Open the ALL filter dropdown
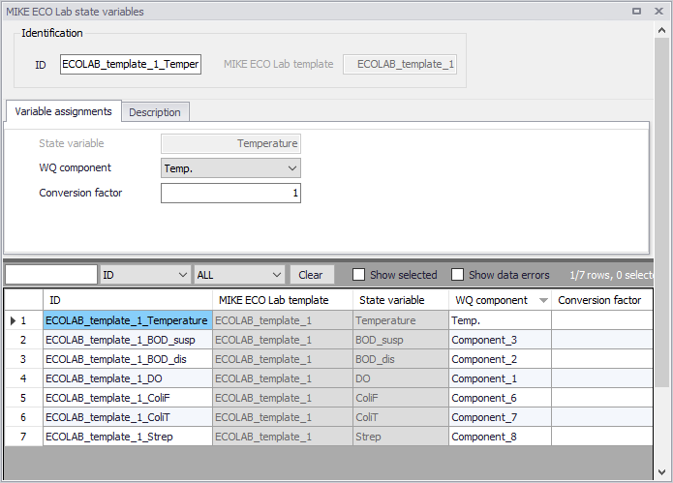The width and height of the screenshot is (673, 483). point(238,275)
